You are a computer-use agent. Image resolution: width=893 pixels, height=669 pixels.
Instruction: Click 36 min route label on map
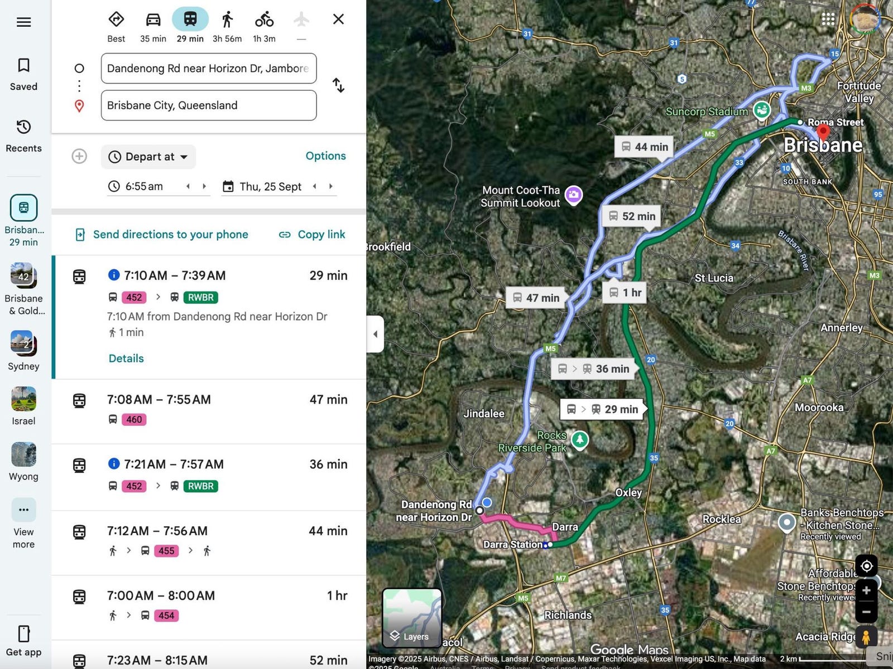pos(593,369)
